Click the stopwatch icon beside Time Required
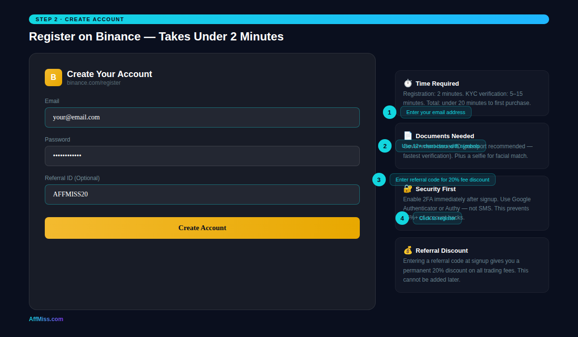Viewport: 578px width, 337px height. pyautogui.click(x=408, y=83)
